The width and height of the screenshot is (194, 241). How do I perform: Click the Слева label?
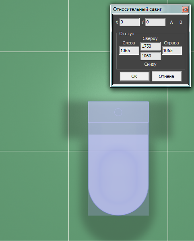(129, 43)
